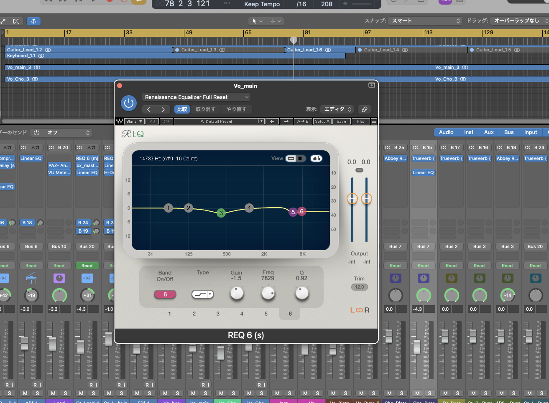Go to previous plugin preset arrow

coord(149,109)
